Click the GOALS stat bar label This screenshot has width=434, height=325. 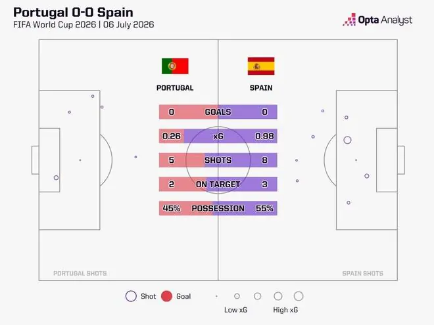(x=218, y=112)
